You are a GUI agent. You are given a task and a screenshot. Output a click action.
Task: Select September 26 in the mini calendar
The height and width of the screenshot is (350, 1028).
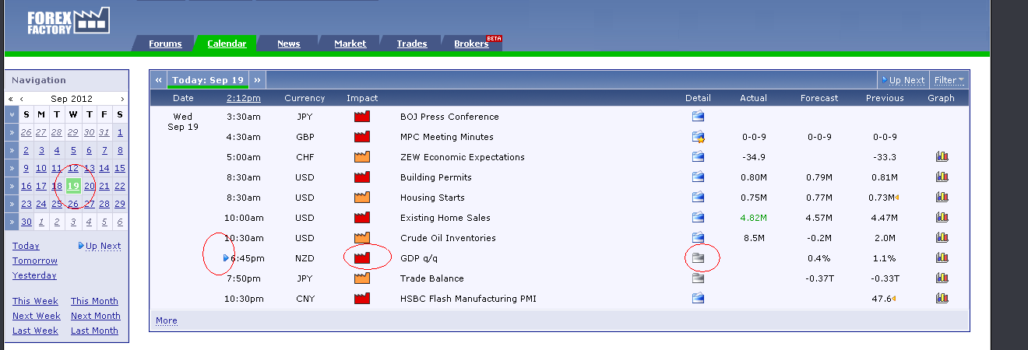click(x=73, y=204)
